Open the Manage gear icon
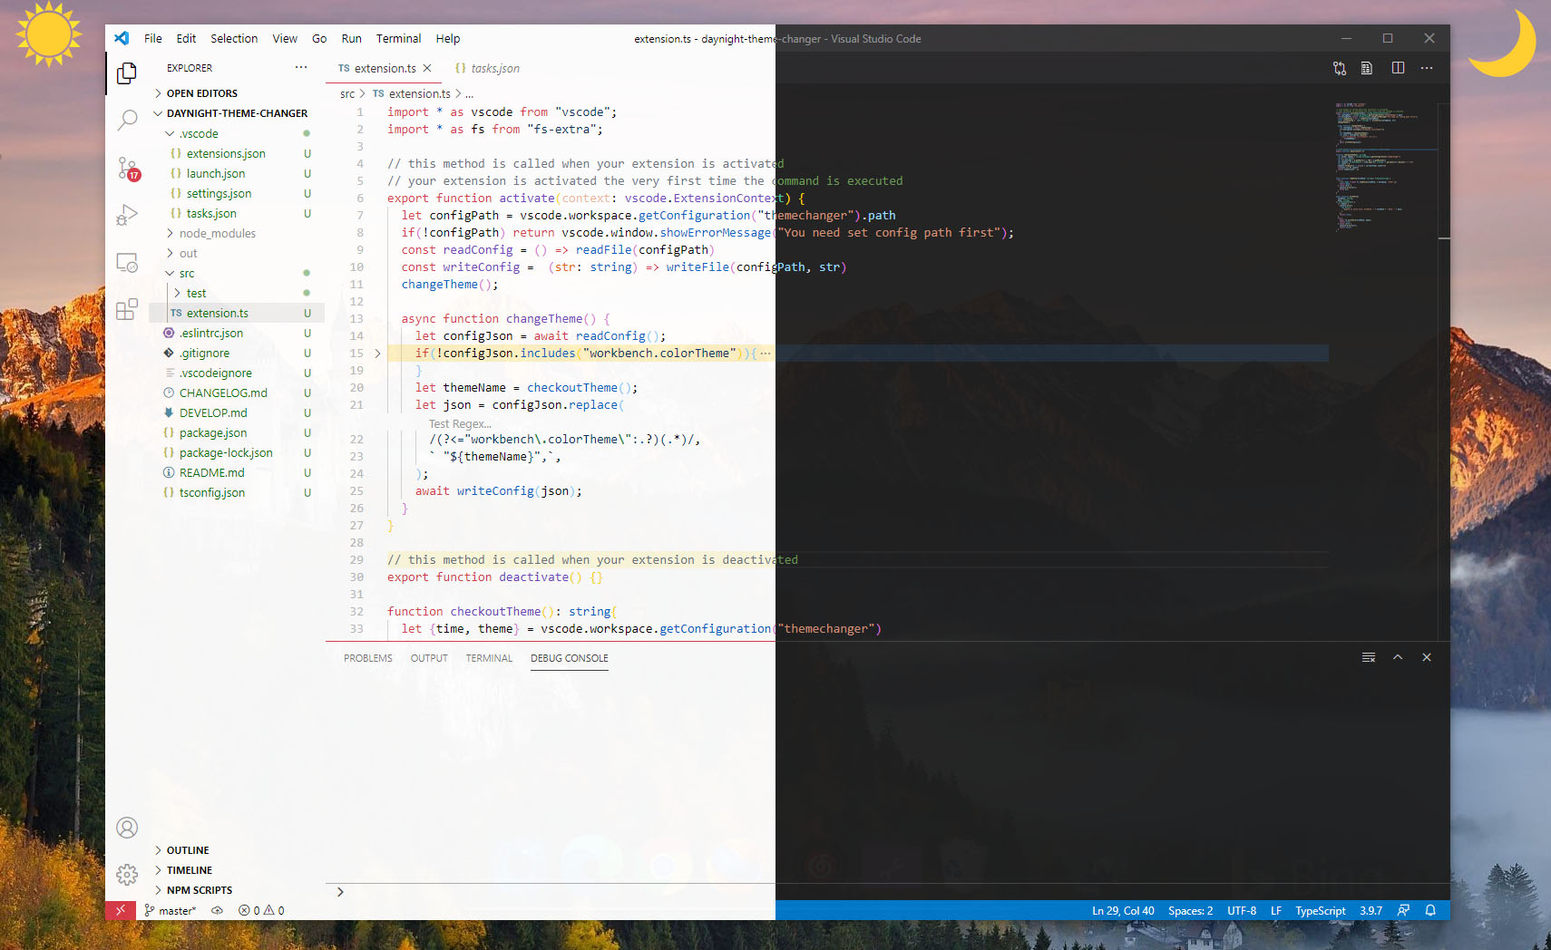 pos(127,874)
